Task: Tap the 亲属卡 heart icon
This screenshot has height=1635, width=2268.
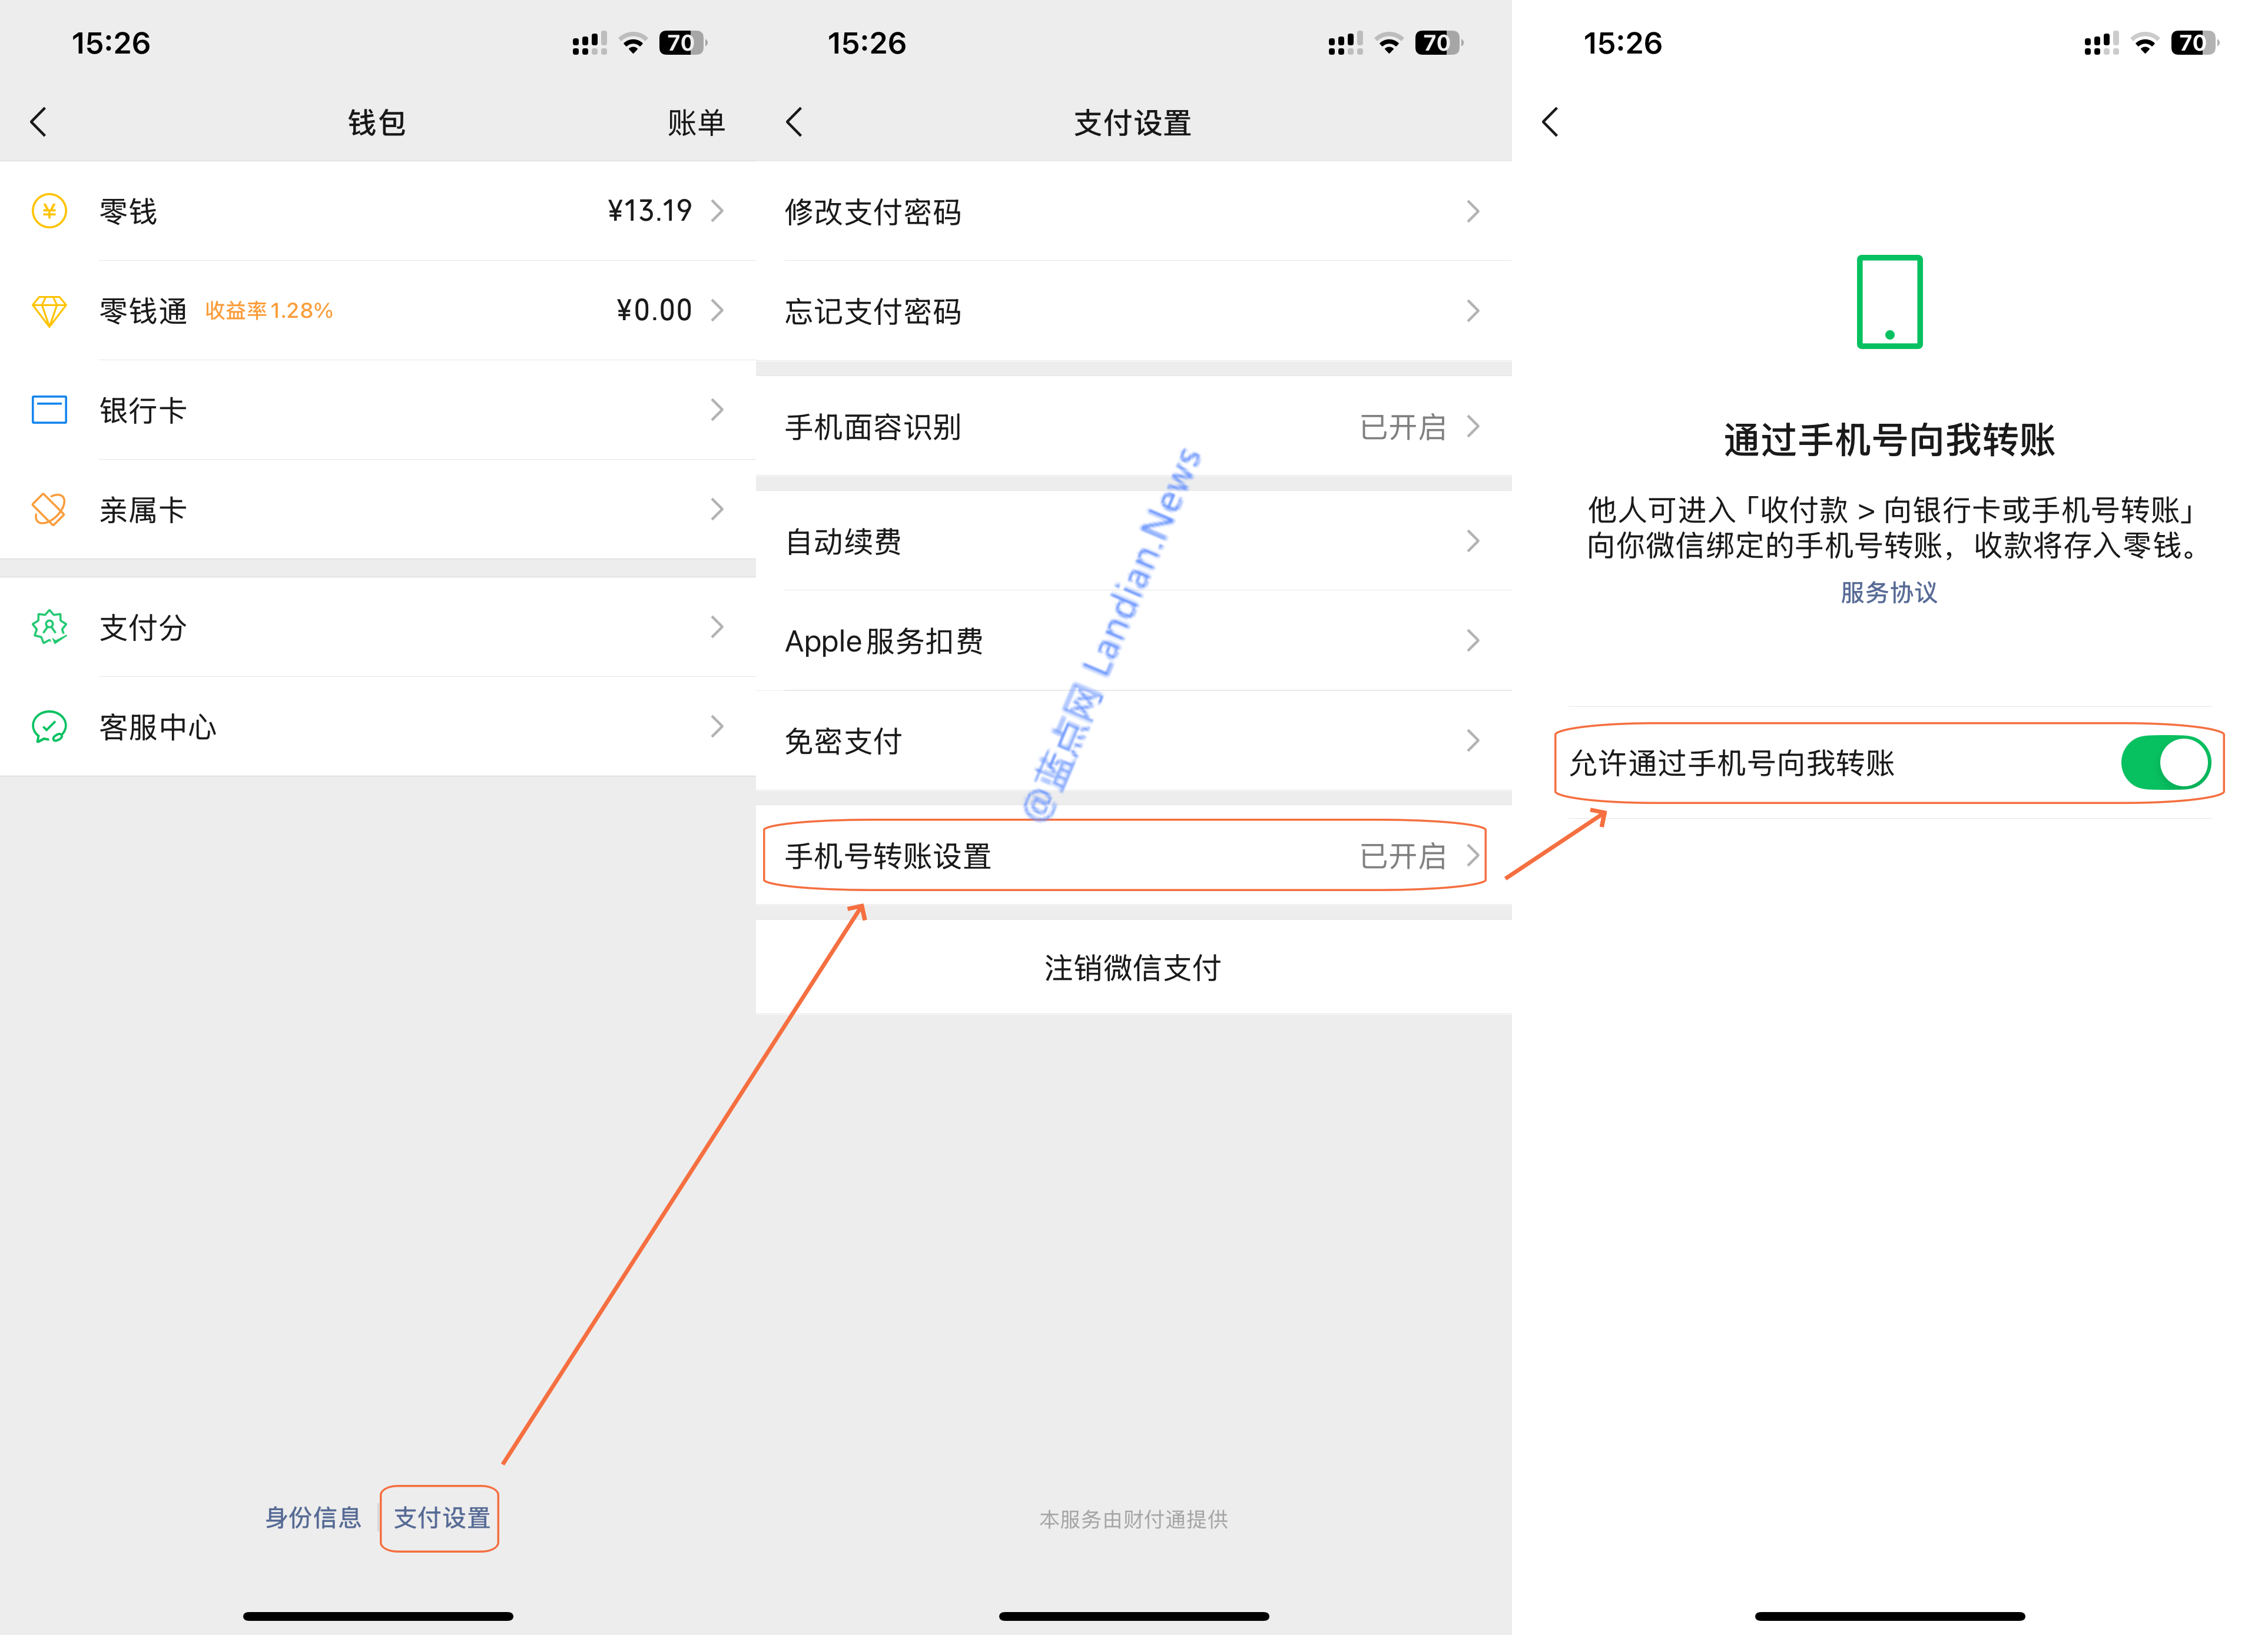Action: pyautogui.click(x=49, y=510)
